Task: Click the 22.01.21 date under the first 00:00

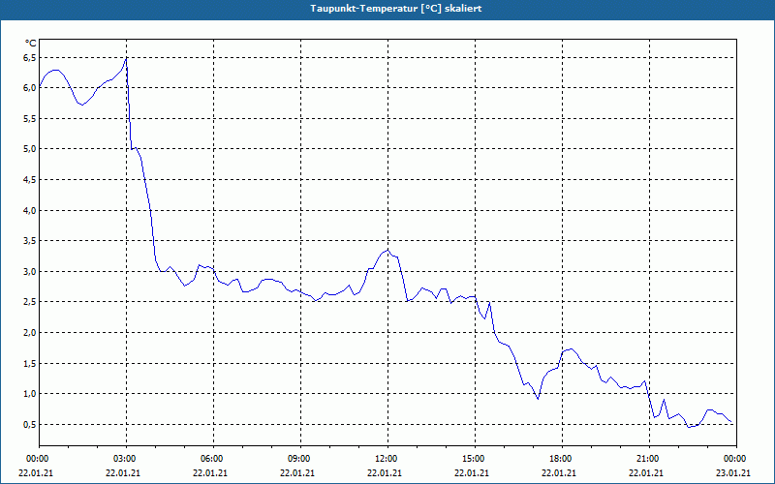Action: (x=36, y=473)
